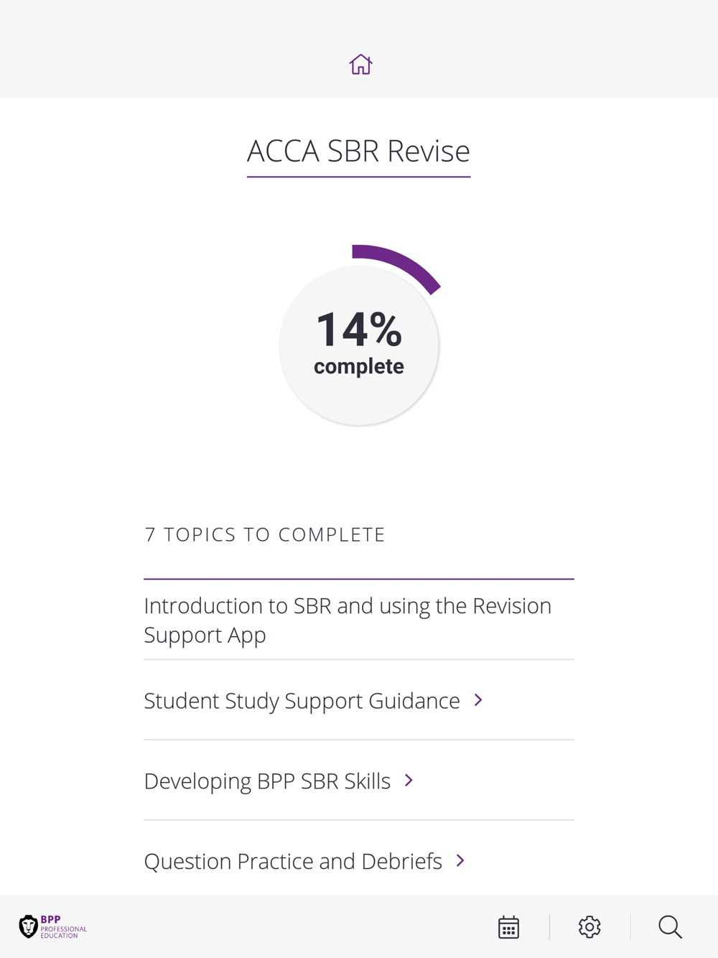This screenshot has height=958, width=718.
Task: Click the word complete in progress dial
Action: [x=359, y=366]
